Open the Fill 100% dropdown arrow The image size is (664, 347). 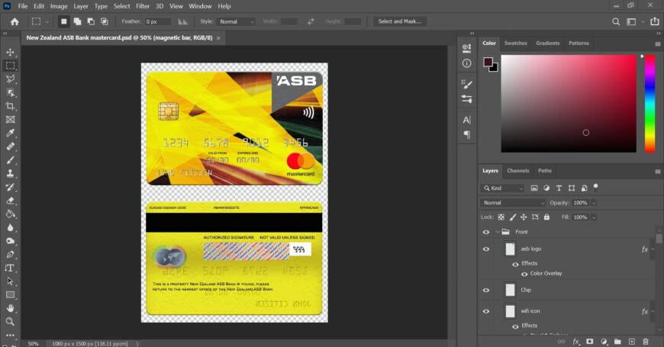594,217
